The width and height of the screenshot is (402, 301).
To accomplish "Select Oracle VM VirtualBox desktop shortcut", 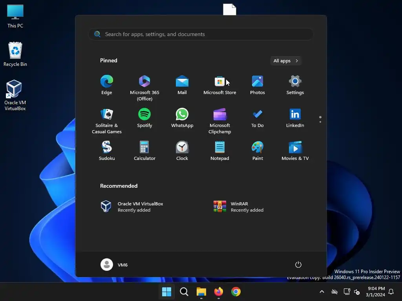I will click(x=15, y=95).
